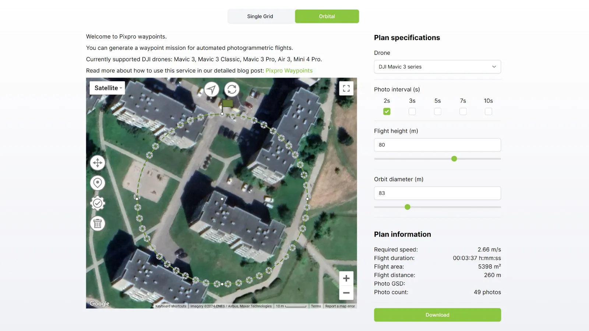Open Keyboard shortcuts on the map
The image size is (589, 331).
click(171, 306)
